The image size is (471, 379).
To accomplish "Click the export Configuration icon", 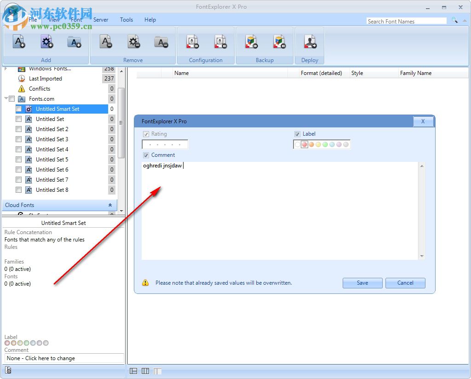I will click(x=193, y=42).
